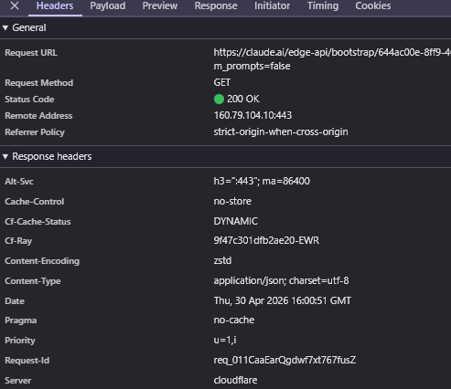This screenshot has width=451, height=389.
Task: Switch to the Timing tab
Action: pos(323,5)
